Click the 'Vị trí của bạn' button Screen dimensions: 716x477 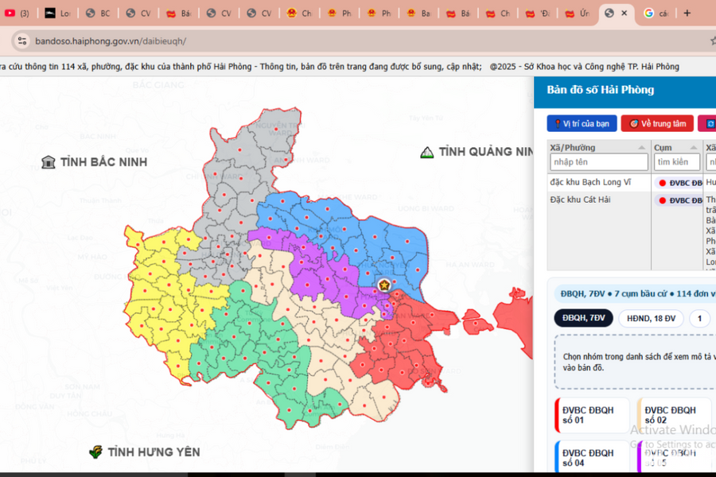[x=582, y=124]
